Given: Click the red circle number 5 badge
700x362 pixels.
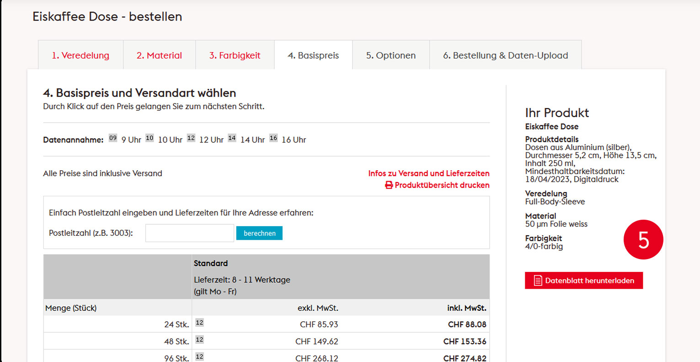Looking at the screenshot, I should pos(643,240).
